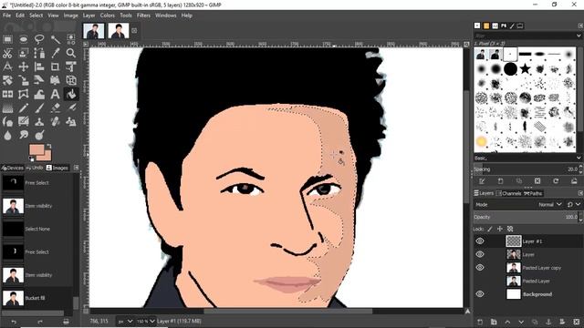The height and width of the screenshot is (328, 584).
Task: Open the Undo dock tab menu
Action: (76, 168)
